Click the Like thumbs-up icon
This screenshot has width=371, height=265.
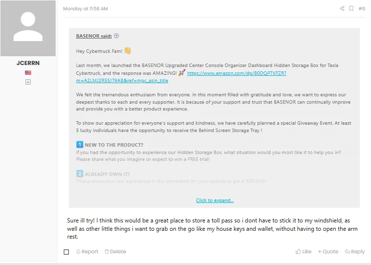coord(298,251)
